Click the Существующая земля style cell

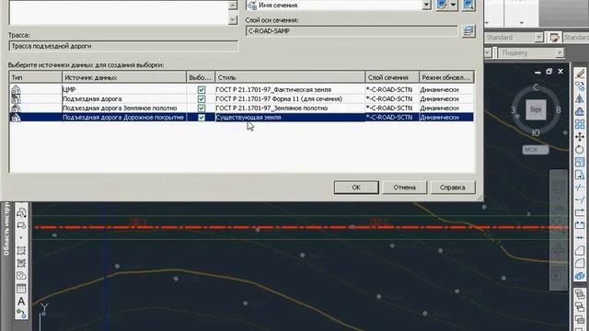click(x=290, y=117)
